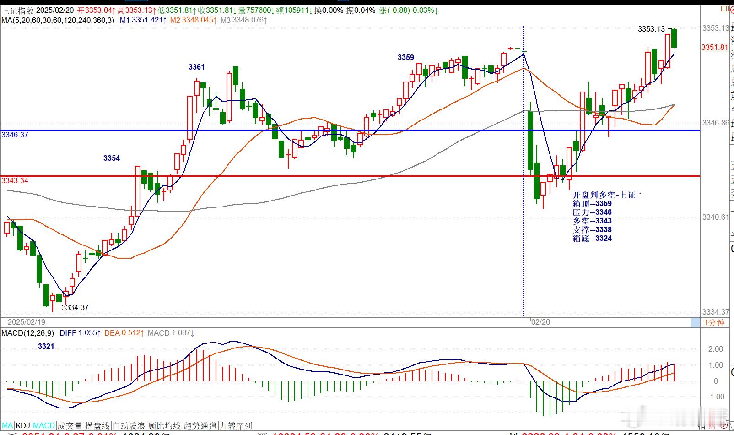The image size is (734, 435).
Task: Click the 3346.37 blue level label
Action: point(15,135)
